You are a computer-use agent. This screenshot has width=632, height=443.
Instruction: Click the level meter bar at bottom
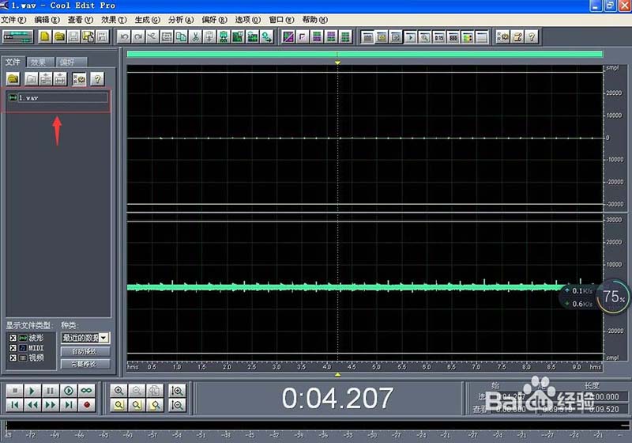(x=317, y=426)
